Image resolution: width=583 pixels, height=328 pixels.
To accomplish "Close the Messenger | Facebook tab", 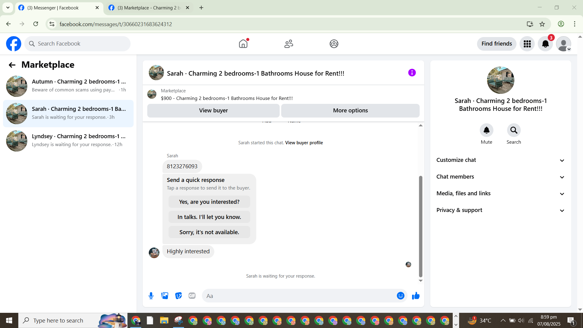I will pos(97,8).
